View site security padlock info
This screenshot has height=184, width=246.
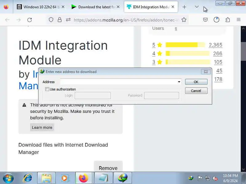point(60,20)
